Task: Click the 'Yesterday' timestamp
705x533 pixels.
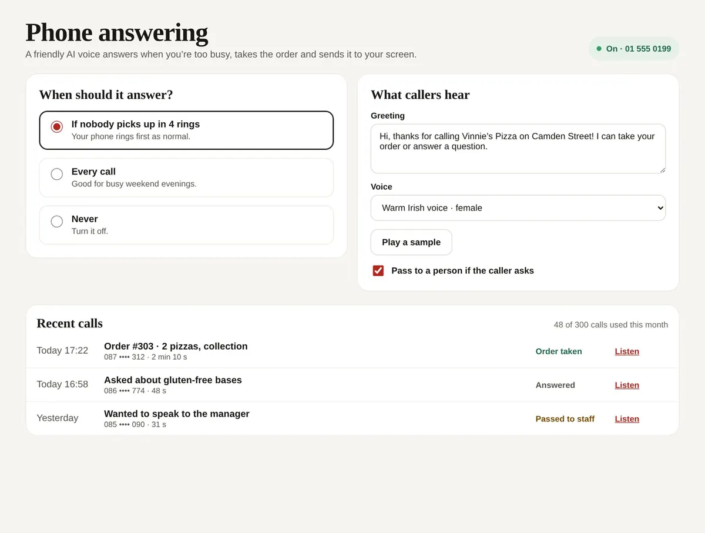Action: (x=58, y=418)
